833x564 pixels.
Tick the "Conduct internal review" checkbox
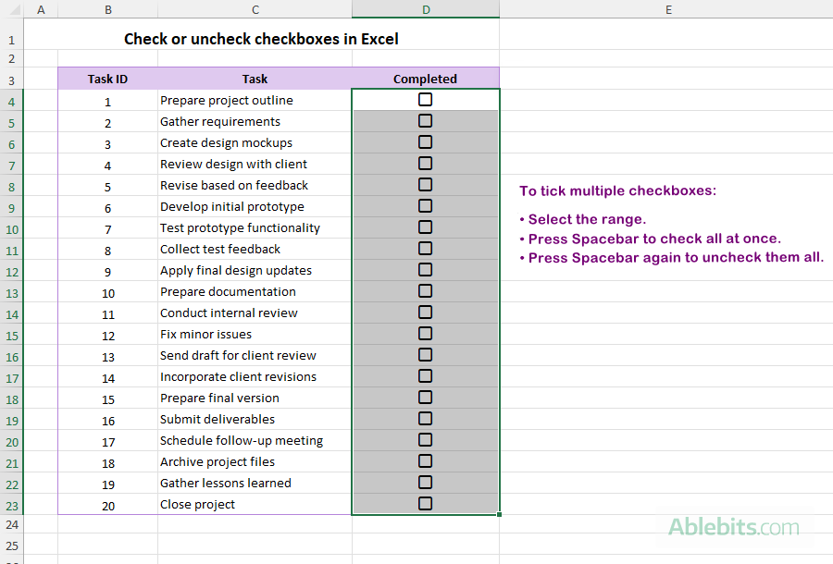(x=425, y=312)
